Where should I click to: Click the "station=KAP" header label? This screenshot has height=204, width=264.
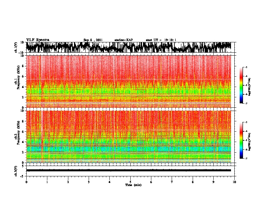coord(124,40)
